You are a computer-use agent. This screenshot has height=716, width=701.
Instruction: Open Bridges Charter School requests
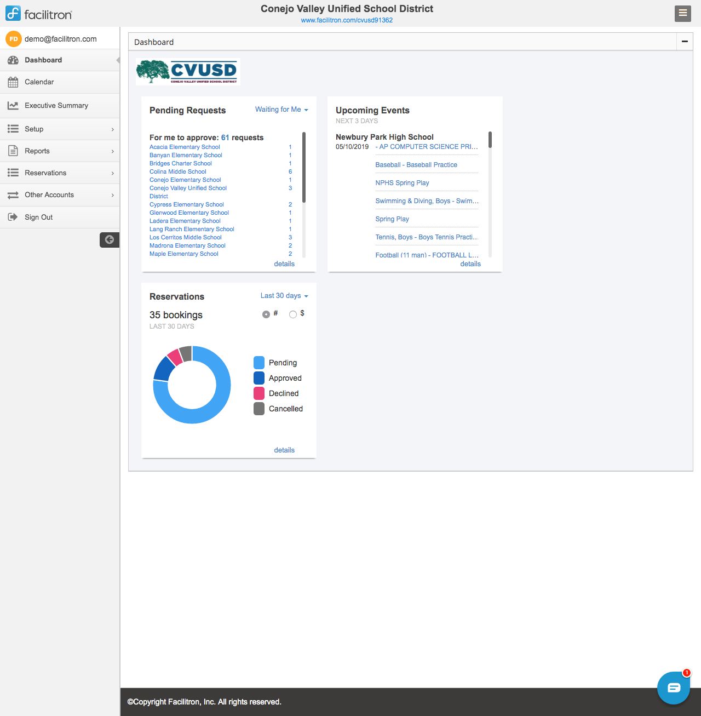(x=181, y=163)
